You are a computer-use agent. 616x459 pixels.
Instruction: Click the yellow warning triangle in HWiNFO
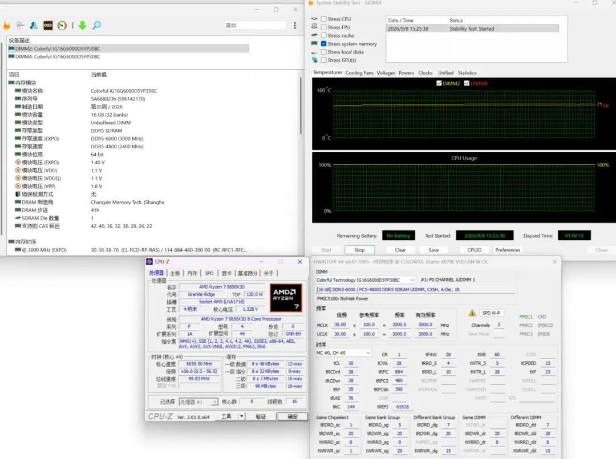472,313
